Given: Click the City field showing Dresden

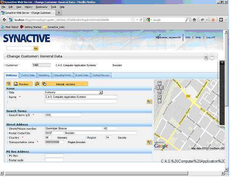Looking at the screenshot, I should [x=101, y=133].
